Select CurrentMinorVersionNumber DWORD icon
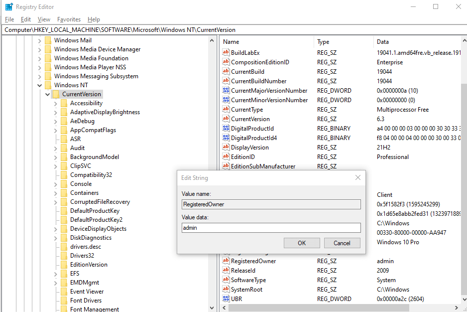Image resolution: width=467 pixels, height=312 pixels. pyautogui.click(x=226, y=100)
